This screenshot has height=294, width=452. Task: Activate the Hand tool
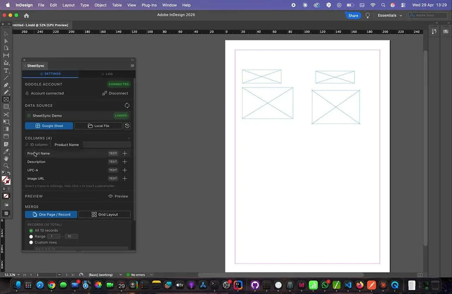6,158
